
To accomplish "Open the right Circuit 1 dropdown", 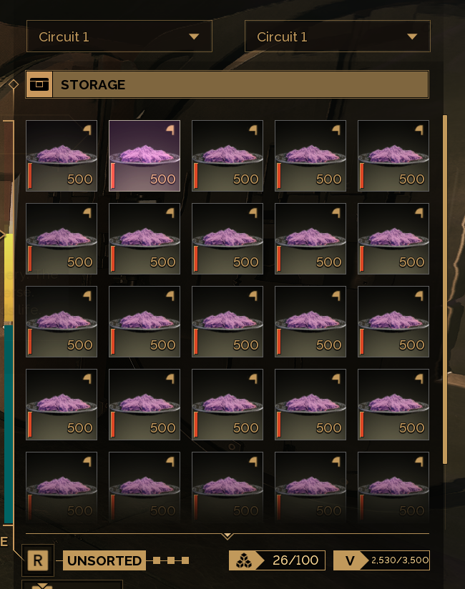I will [337, 36].
